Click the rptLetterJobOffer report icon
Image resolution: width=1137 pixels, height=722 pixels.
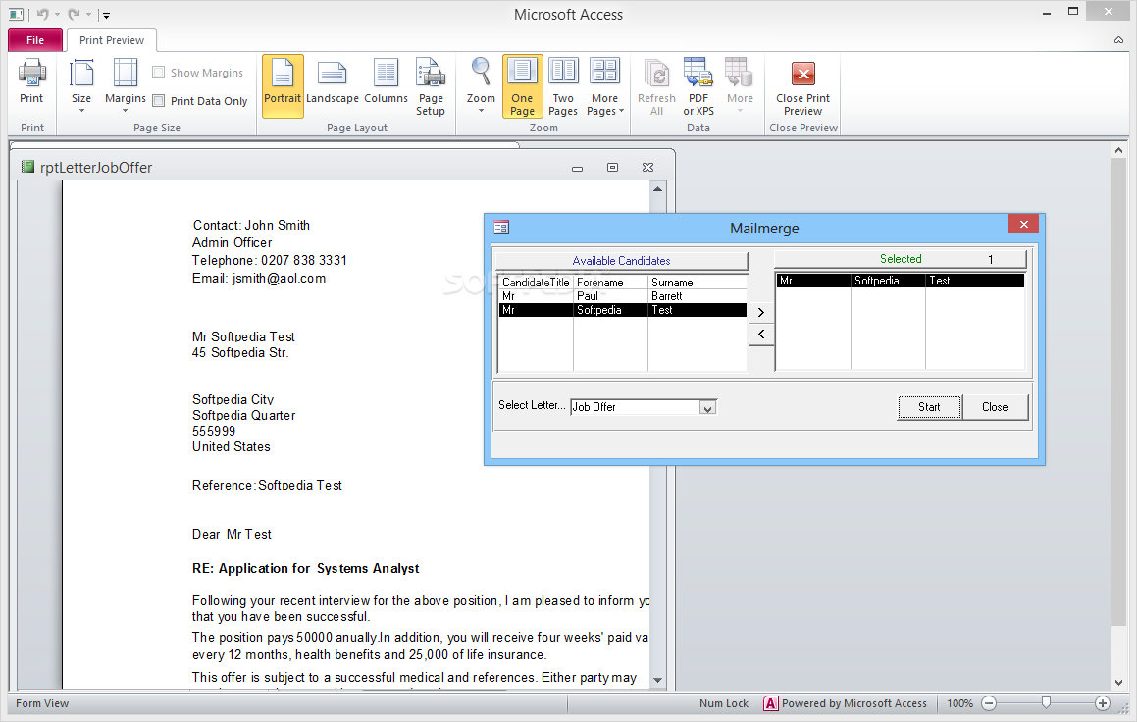click(x=27, y=167)
